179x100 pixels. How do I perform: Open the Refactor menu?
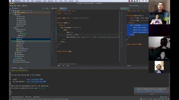(50, 1)
